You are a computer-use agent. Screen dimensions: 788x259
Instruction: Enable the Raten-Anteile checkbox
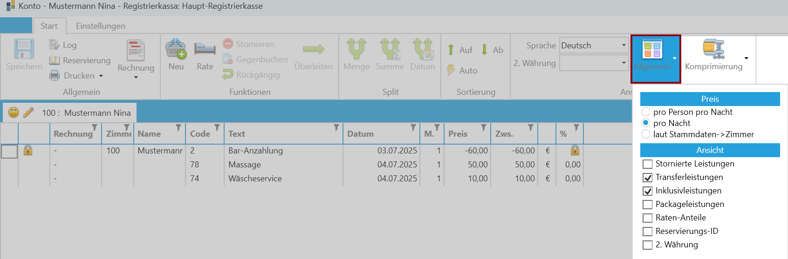coord(647,218)
